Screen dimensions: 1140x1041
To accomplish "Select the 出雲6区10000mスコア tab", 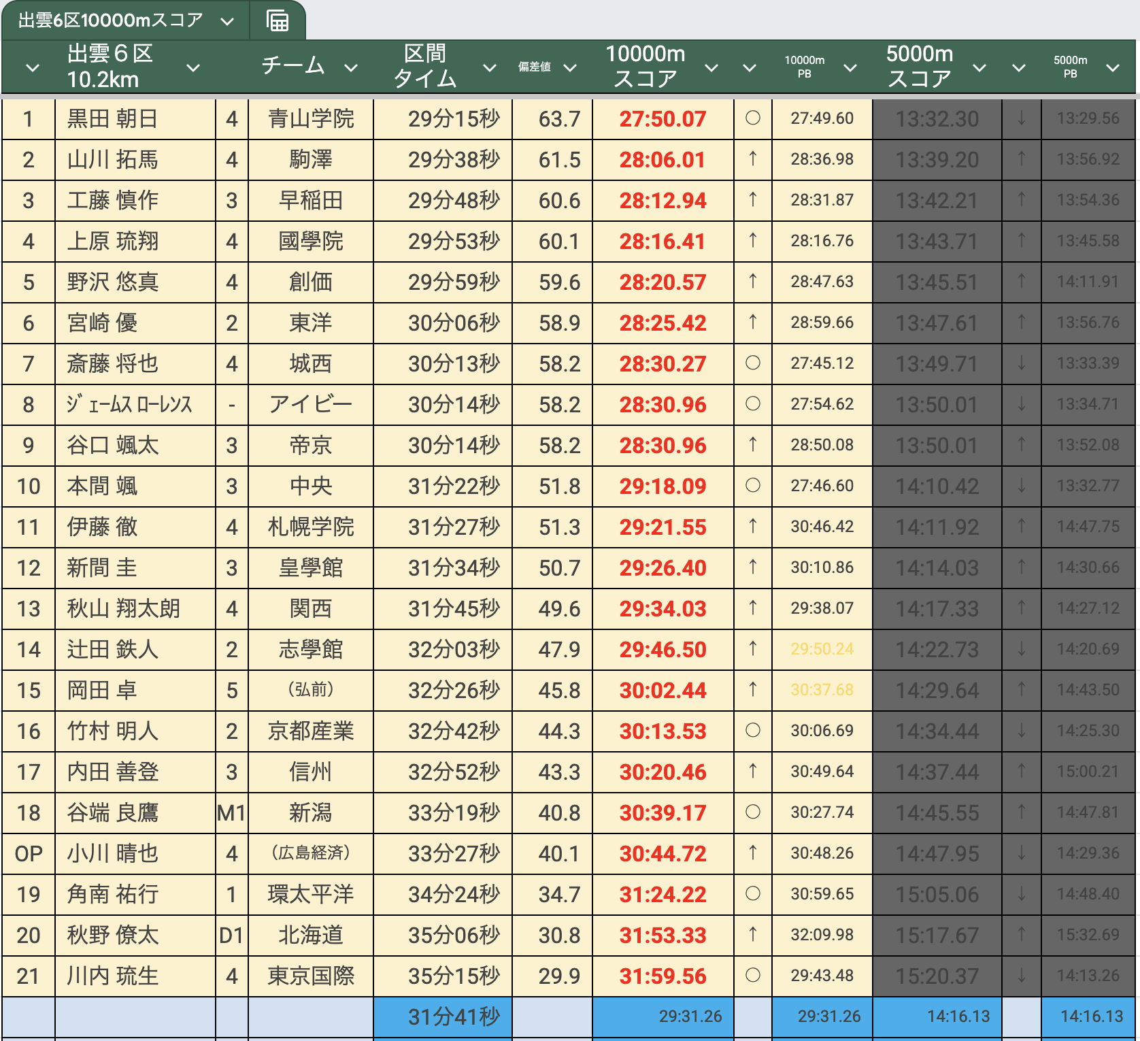I will 110,20.
